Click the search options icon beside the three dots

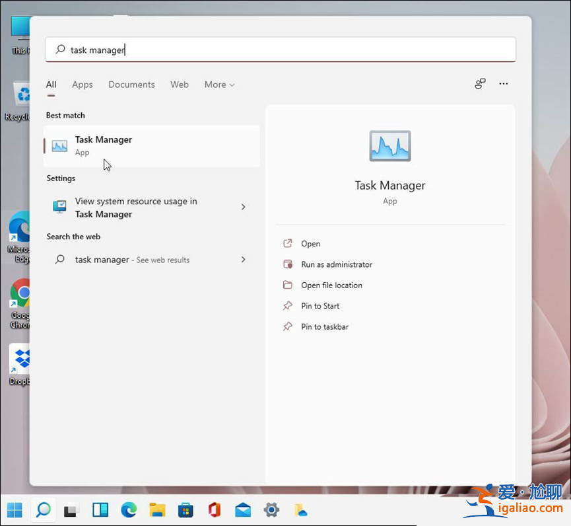tap(480, 84)
